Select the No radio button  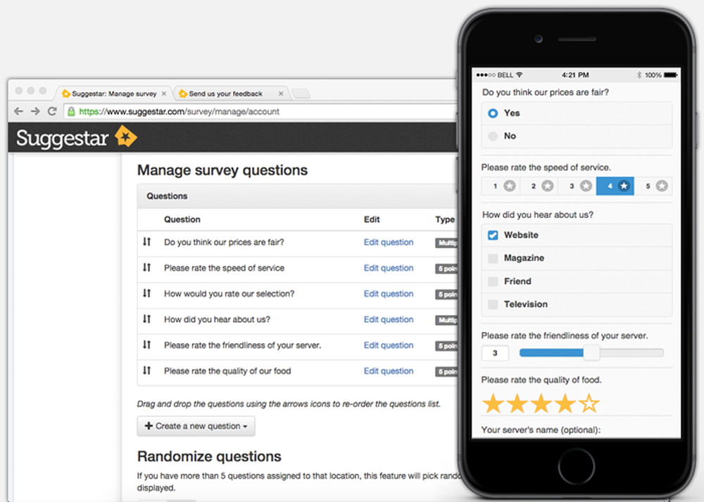point(493,136)
